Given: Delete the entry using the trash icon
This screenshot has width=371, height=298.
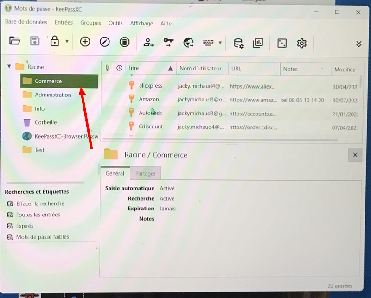Looking at the screenshot, I should click(x=124, y=42).
